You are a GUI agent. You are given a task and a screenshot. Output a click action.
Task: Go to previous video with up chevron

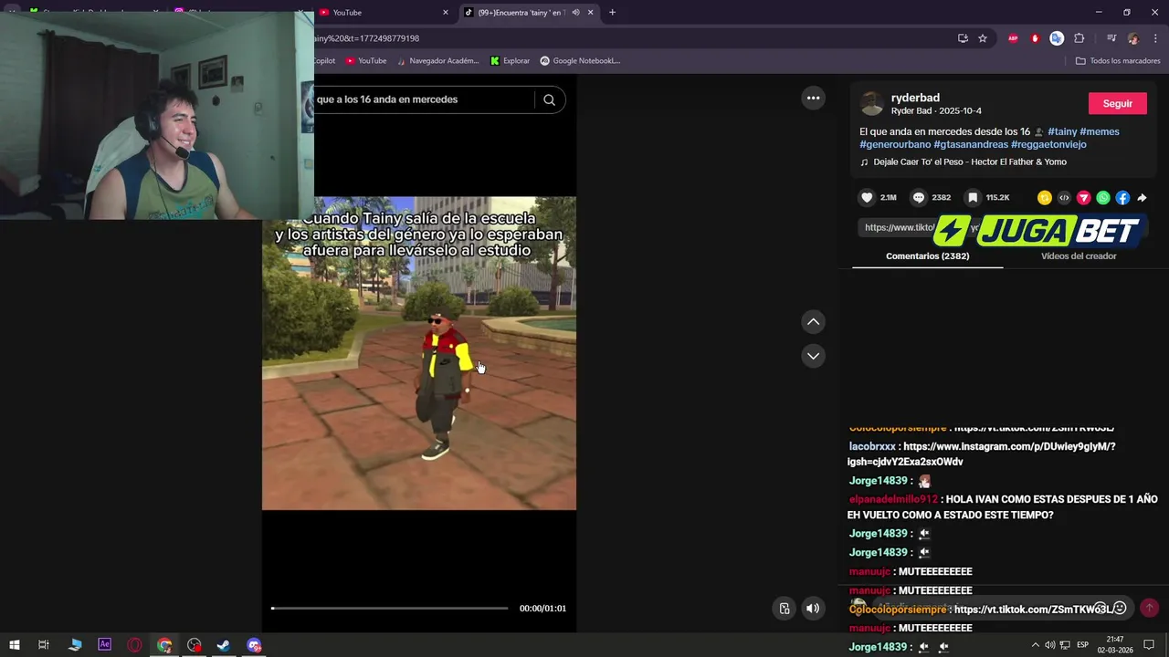point(813,321)
